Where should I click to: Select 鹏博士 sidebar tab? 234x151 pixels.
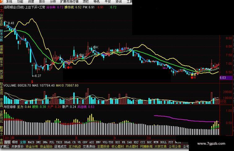[2, 131]
